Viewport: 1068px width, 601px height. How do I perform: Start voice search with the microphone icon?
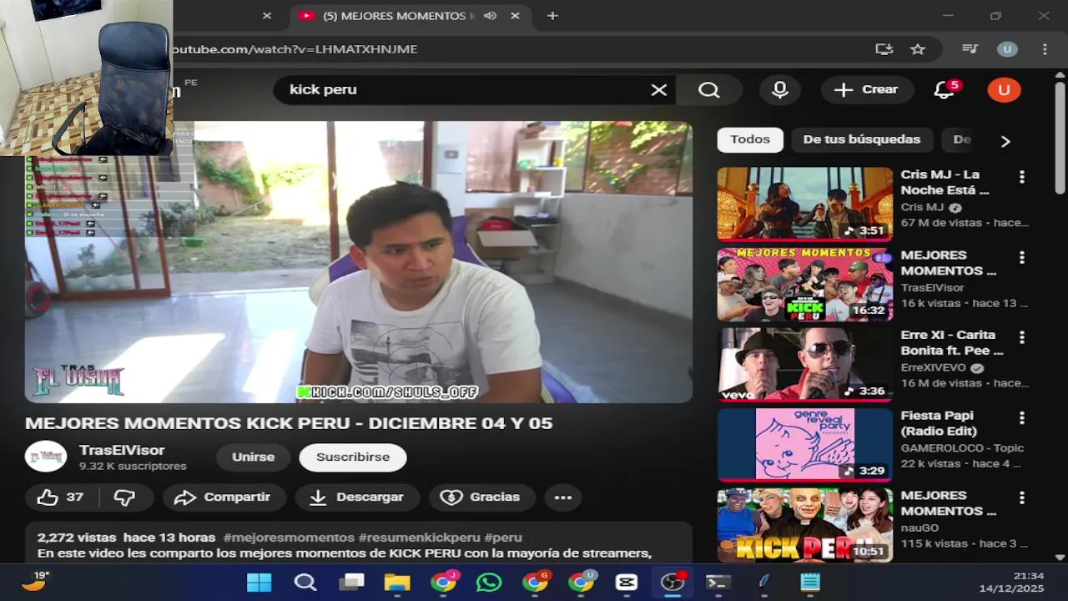pos(780,89)
